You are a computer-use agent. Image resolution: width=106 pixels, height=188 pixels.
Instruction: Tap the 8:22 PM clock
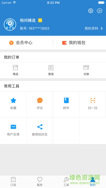(x=53, y=3)
